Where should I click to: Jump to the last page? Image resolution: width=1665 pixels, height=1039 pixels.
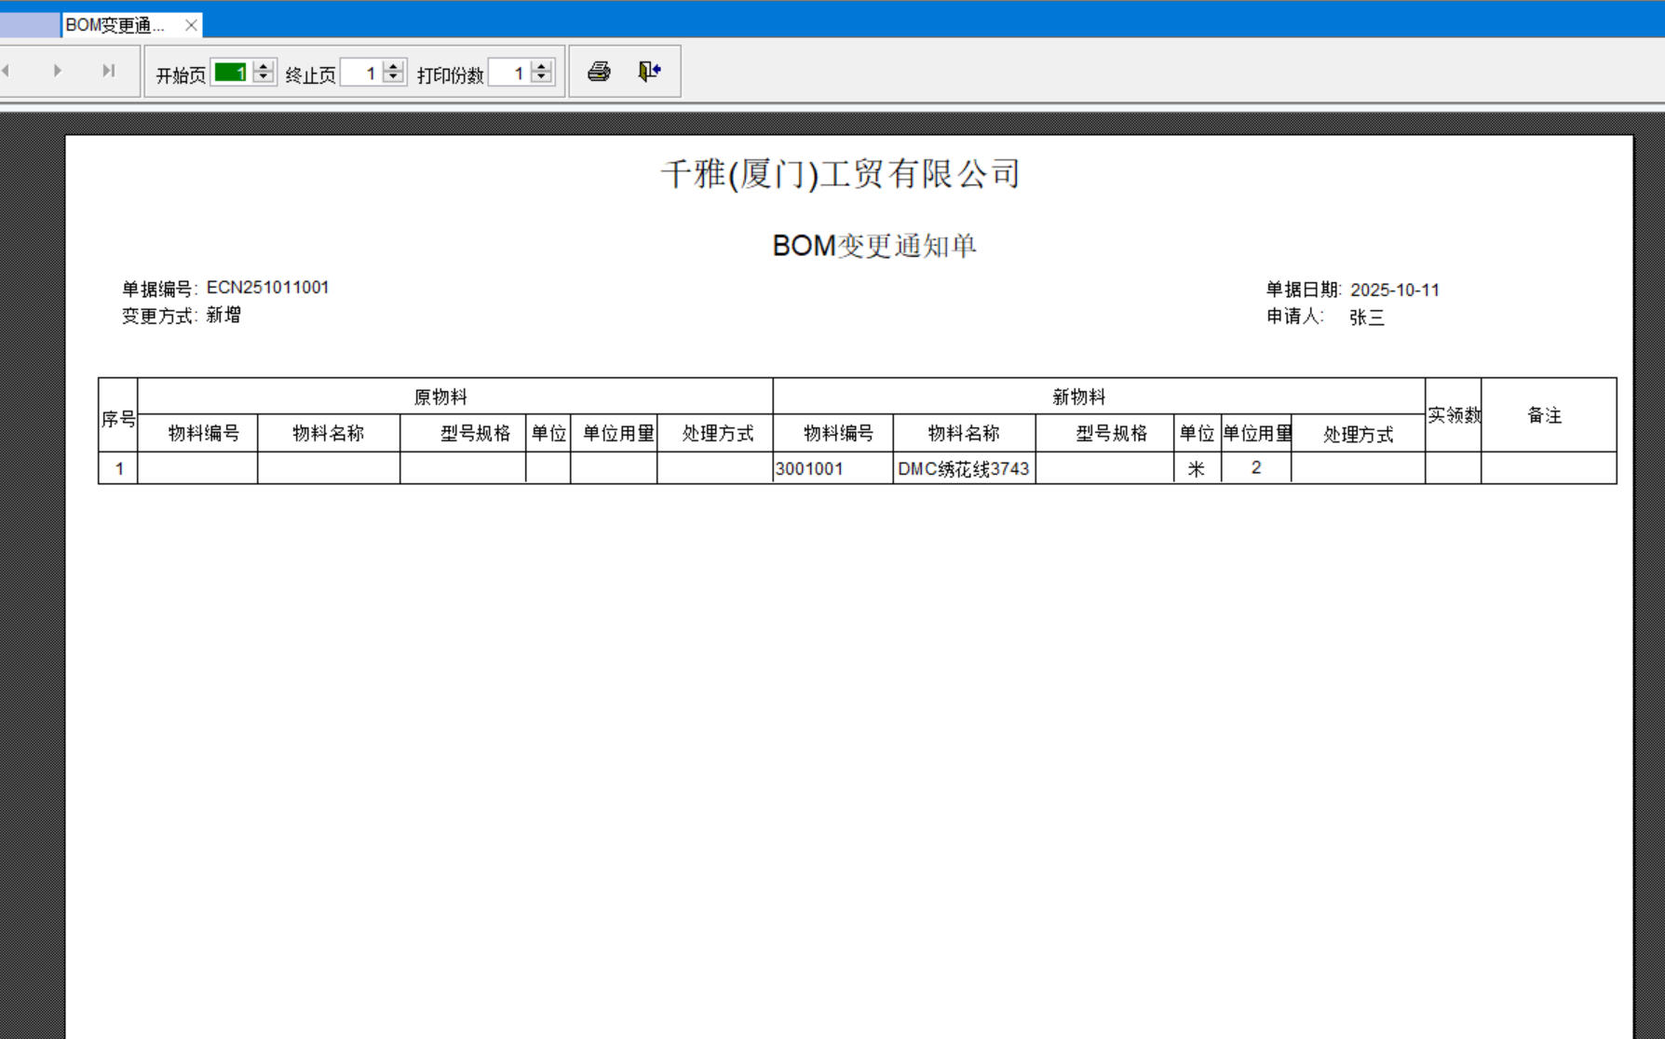tap(109, 71)
